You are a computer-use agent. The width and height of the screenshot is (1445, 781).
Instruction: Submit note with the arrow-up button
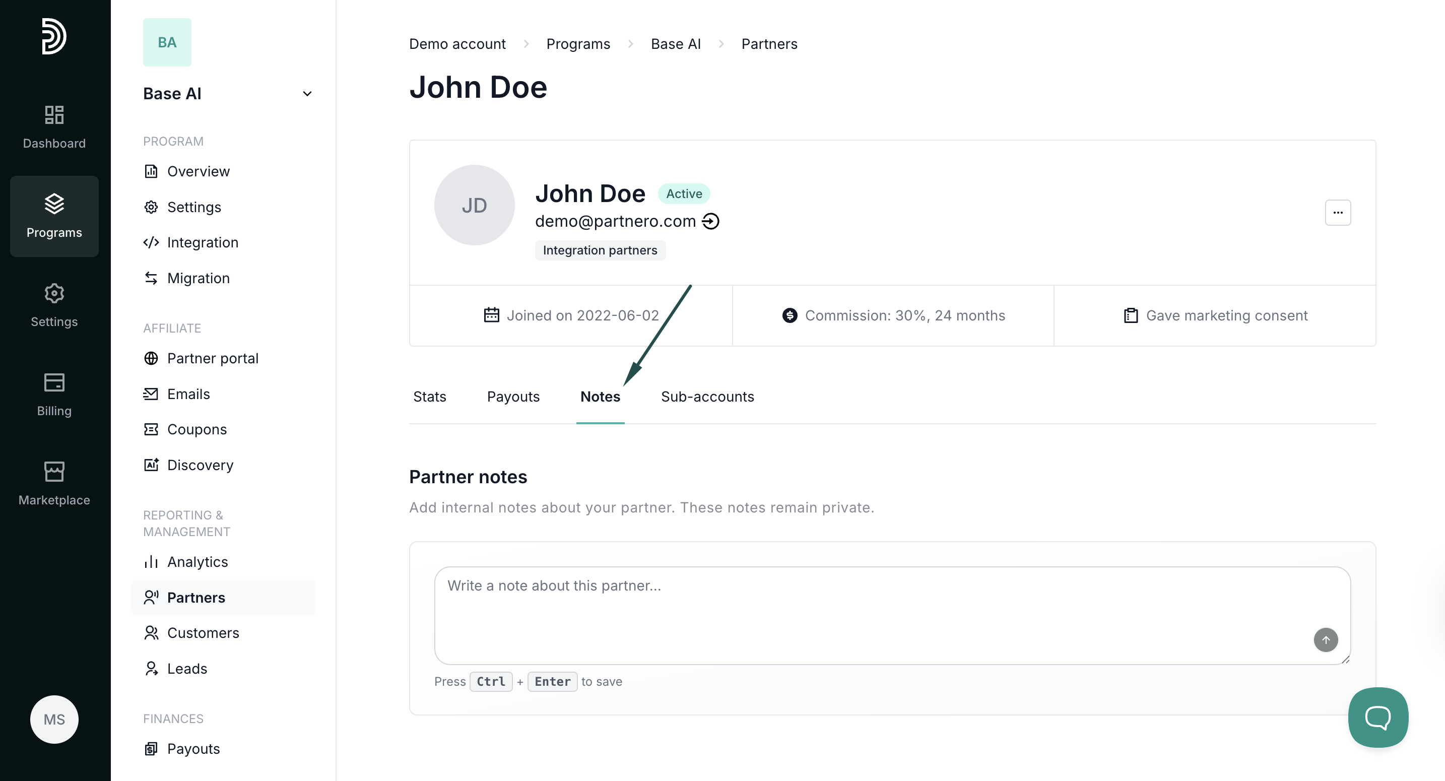[x=1325, y=639]
